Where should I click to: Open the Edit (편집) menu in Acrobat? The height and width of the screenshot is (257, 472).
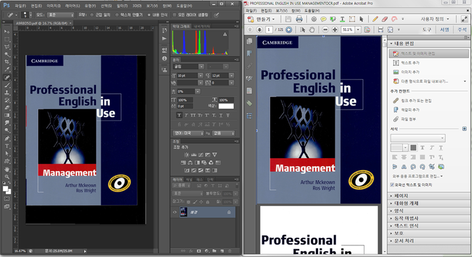tap(266, 11)
